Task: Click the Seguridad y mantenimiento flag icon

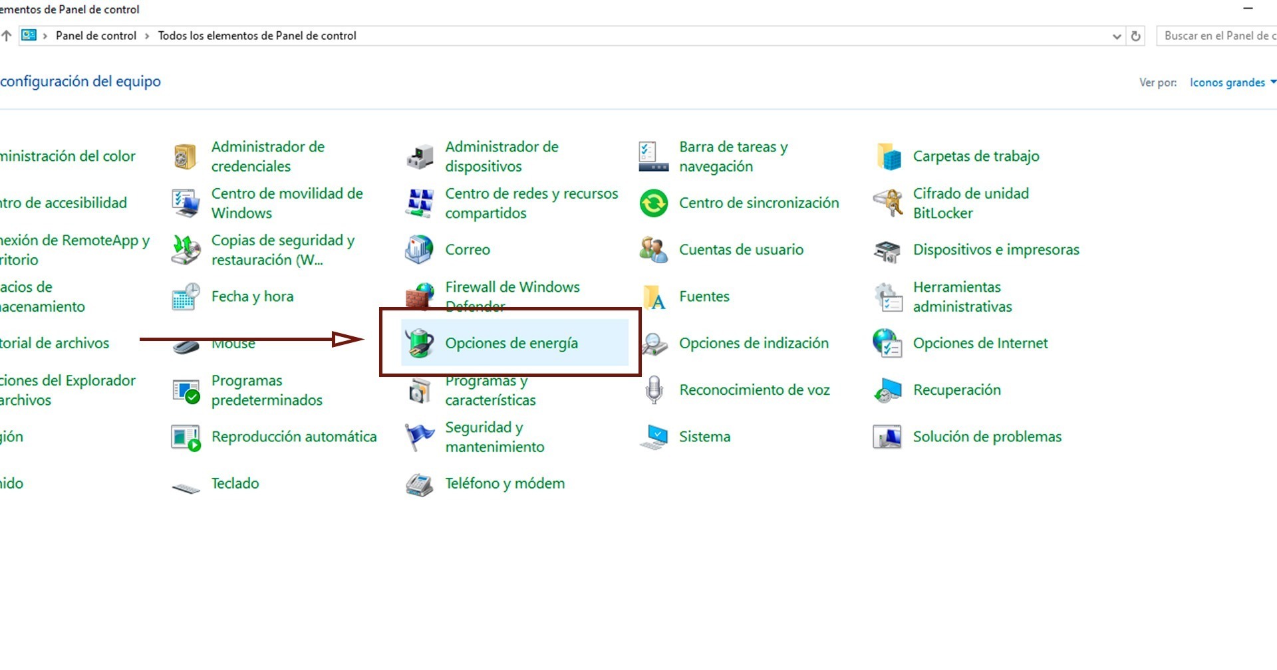Action: (x=420, y=437)
